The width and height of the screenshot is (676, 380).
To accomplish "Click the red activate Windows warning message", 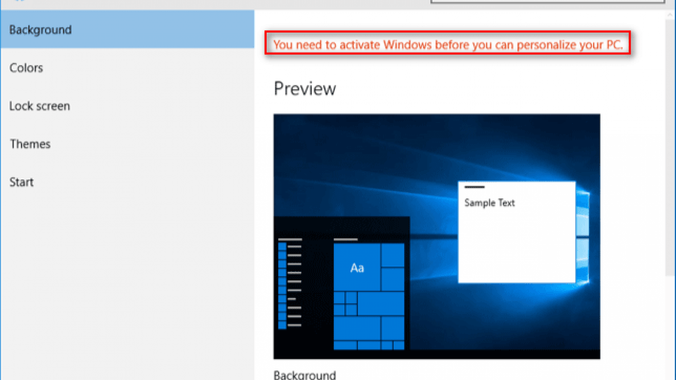I will pyautogui.click(x=448, y=45).
